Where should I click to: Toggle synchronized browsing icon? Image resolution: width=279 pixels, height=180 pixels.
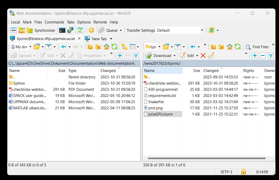(x=80, y=30)
